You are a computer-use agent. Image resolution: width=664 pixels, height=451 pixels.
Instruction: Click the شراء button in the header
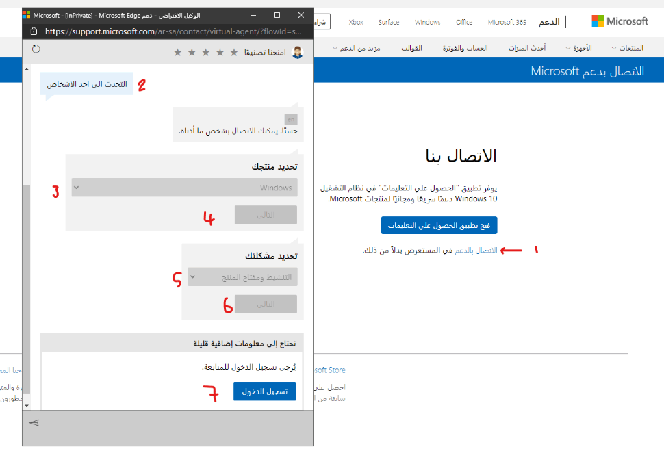pos(321,22)
